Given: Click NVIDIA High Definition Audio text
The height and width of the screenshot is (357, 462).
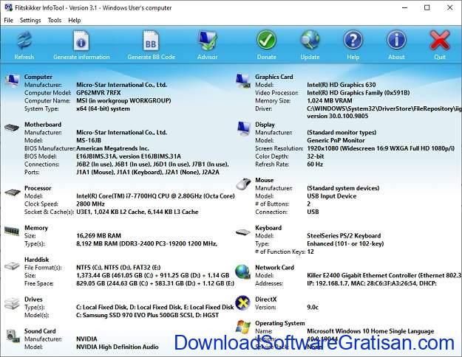Looking at the screenshot, I should (118, 347).
